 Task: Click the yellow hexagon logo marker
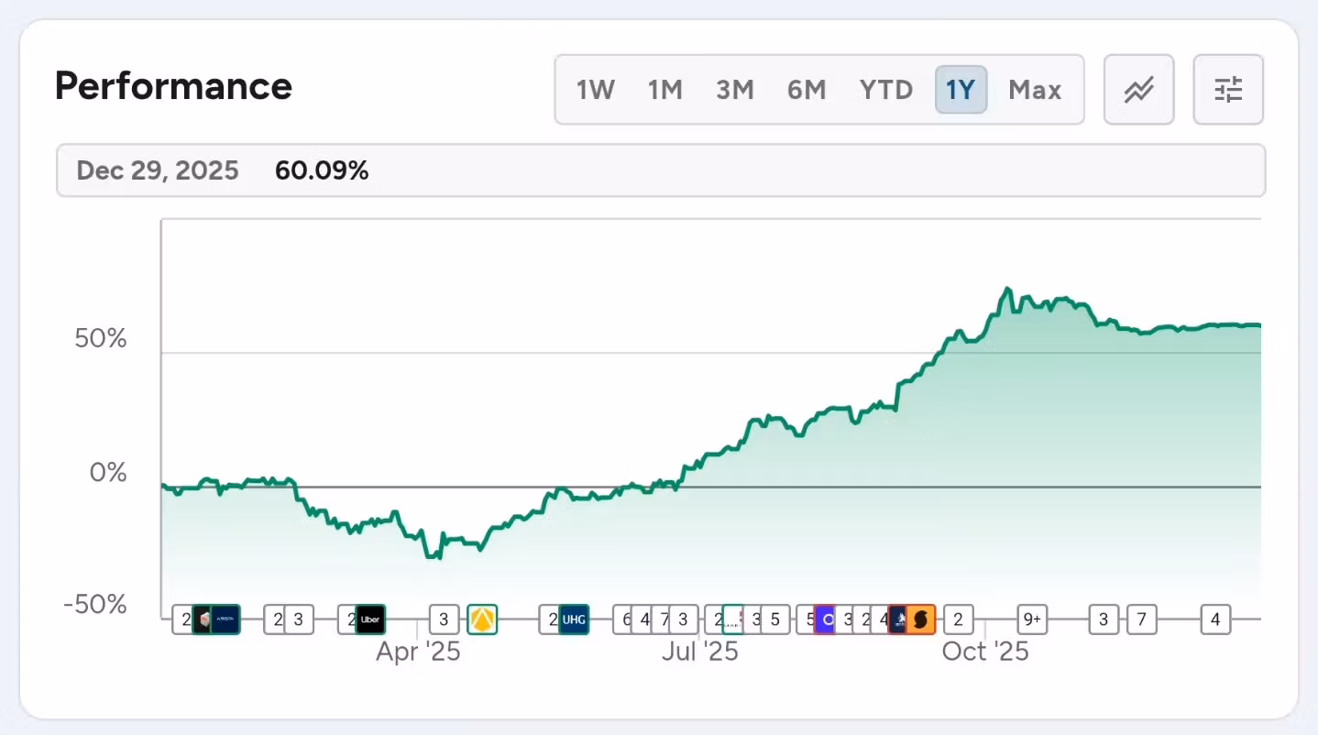coord(482,620)
